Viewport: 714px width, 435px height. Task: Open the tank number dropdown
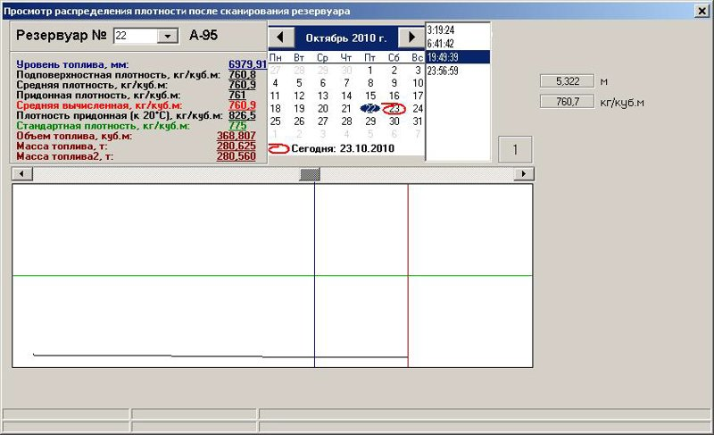[168, 36]
